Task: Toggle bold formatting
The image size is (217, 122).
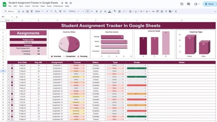Action: pyautogui.click(x=97, y=12)
